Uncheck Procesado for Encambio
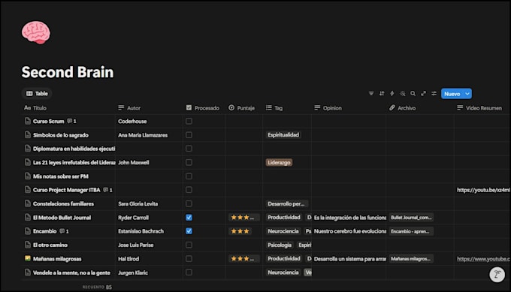 pos(189,231)
